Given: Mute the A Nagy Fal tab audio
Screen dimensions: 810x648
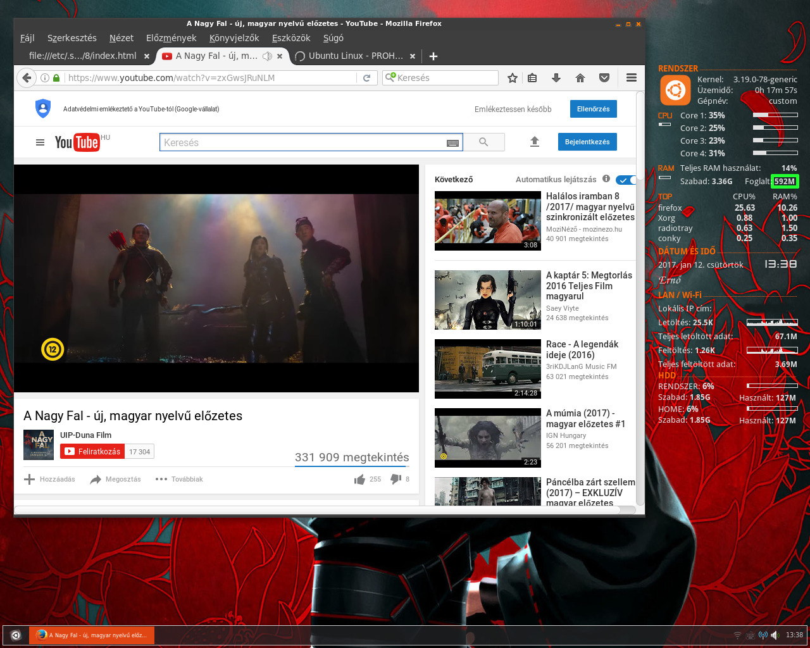Looking at the screenshot, I should (268, 56).
